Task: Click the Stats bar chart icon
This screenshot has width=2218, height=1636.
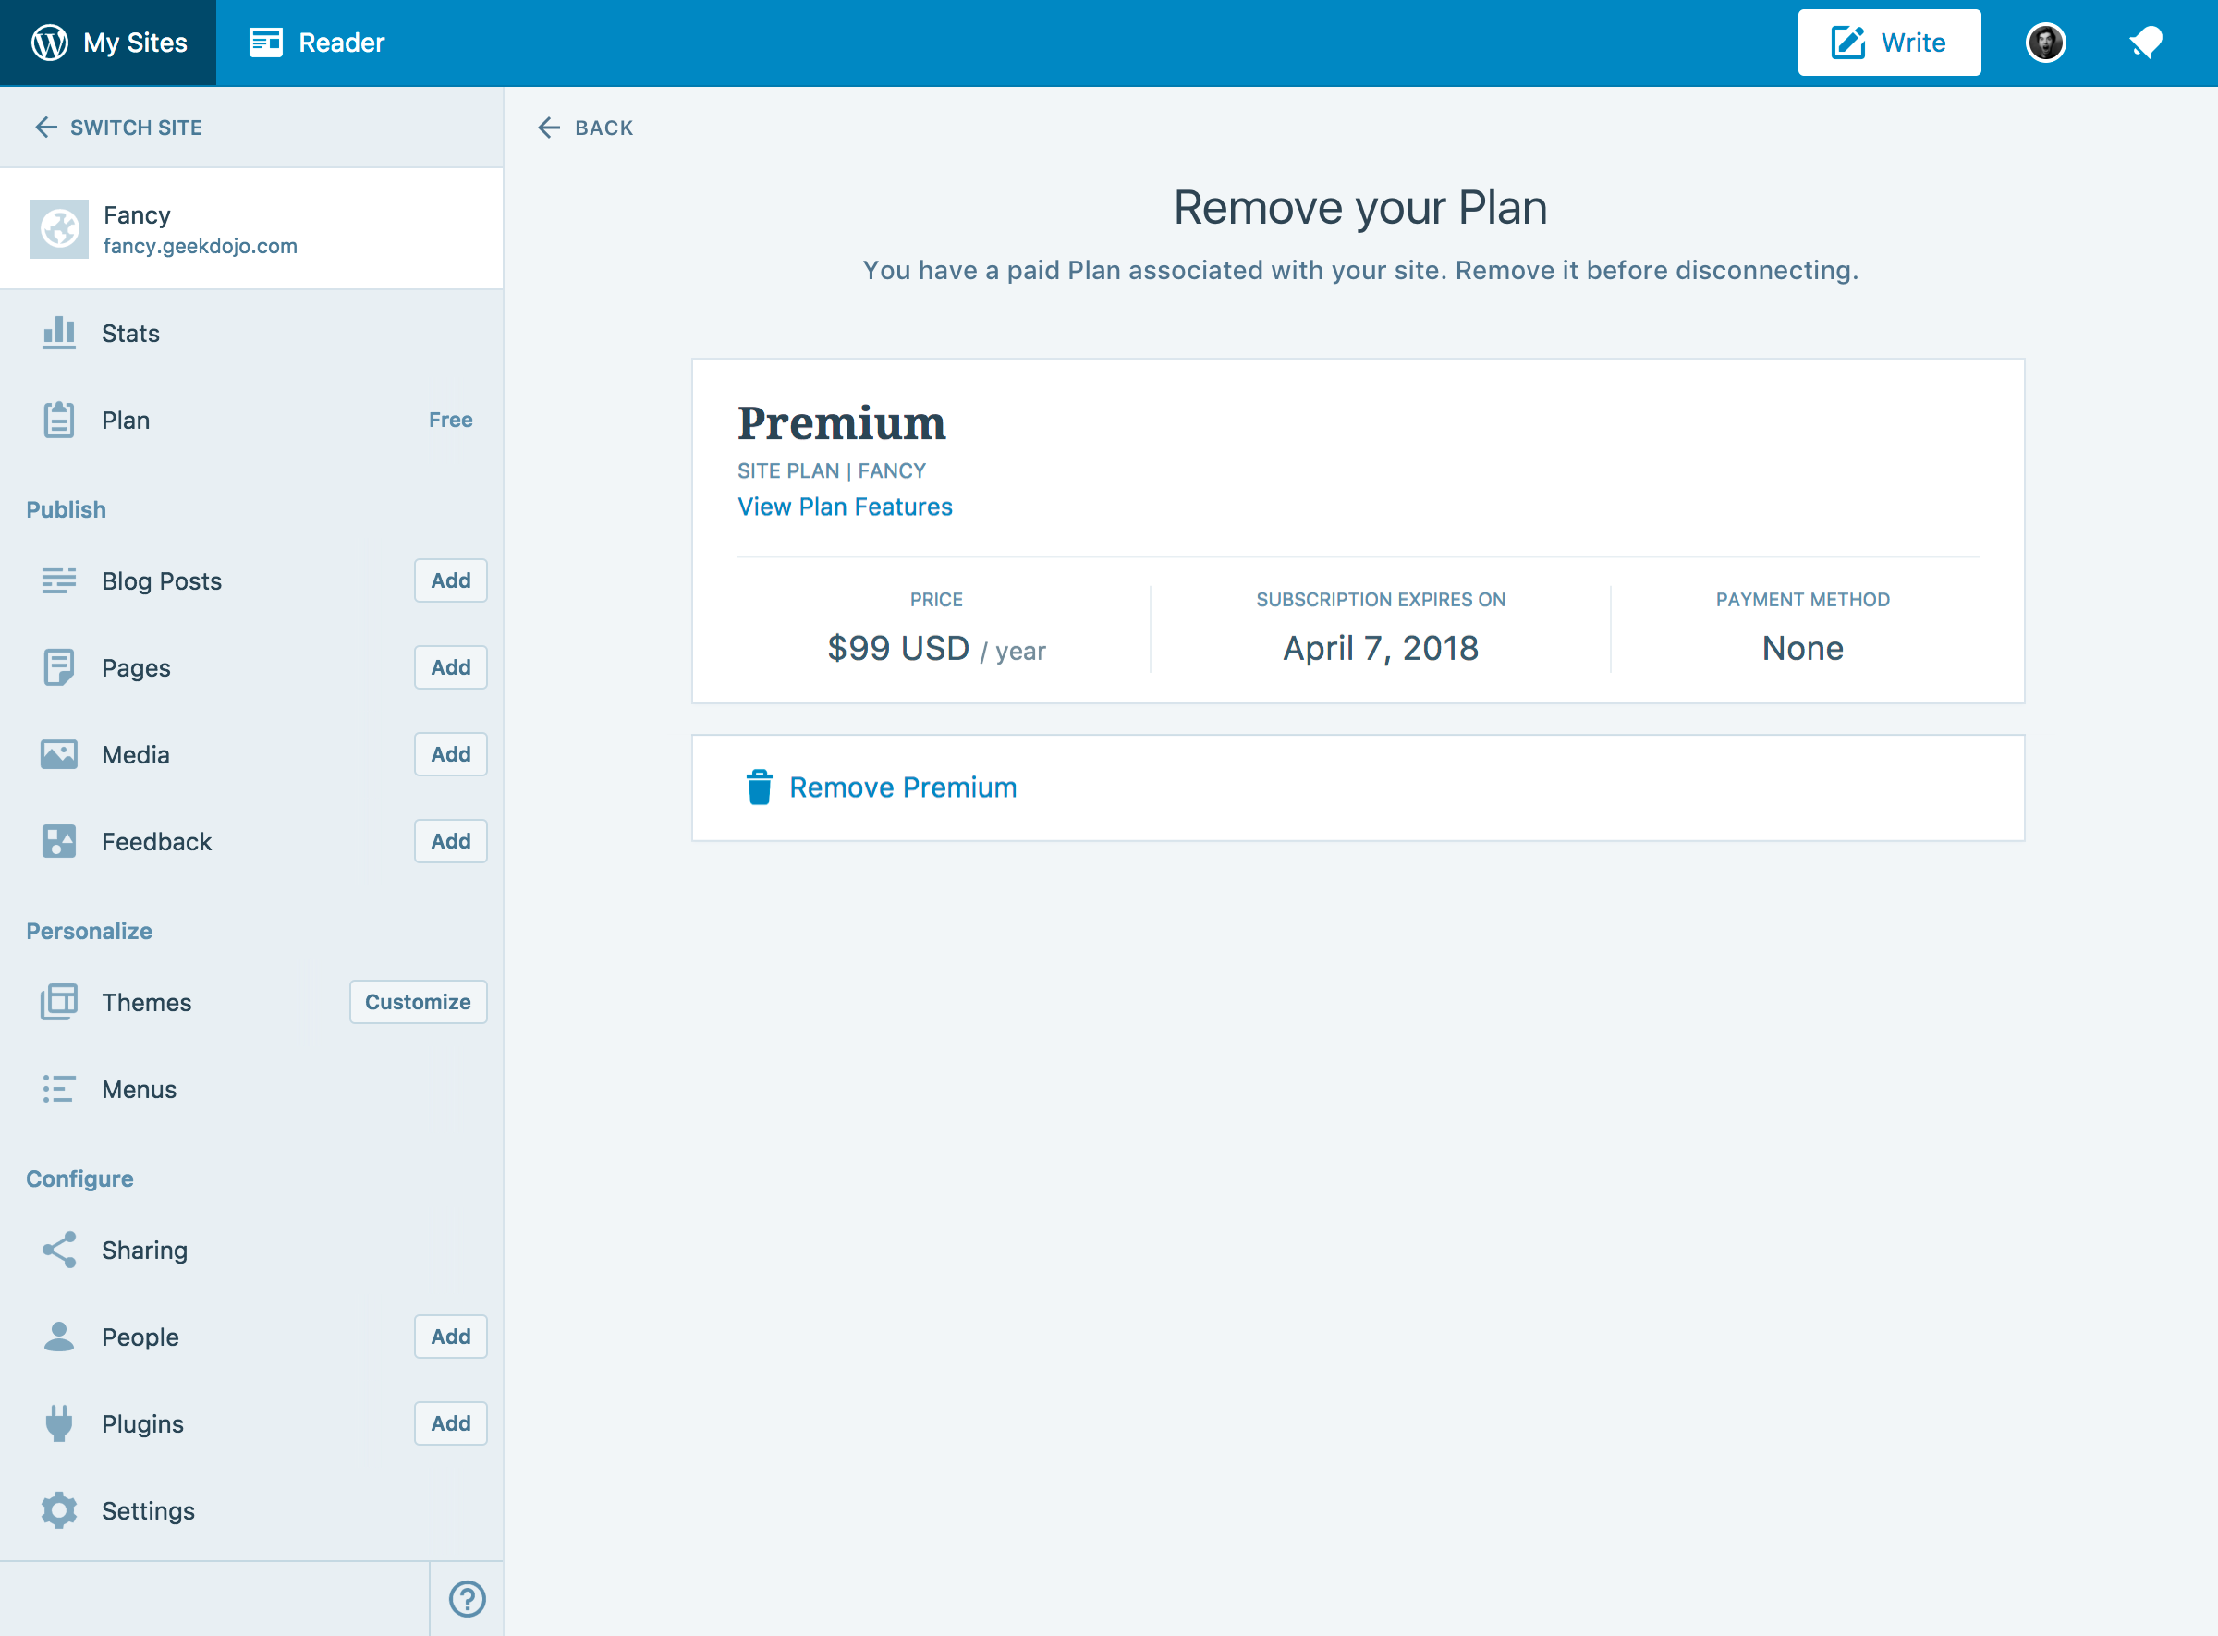Action: (x=58, y=333)
